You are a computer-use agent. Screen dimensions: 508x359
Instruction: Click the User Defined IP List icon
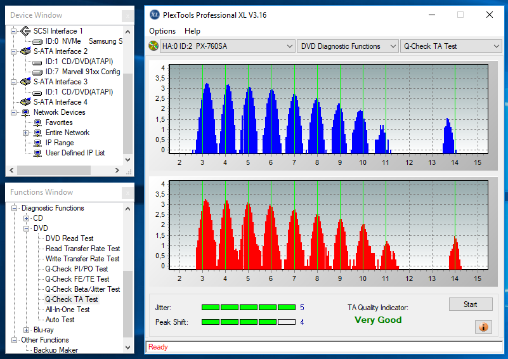37,153
